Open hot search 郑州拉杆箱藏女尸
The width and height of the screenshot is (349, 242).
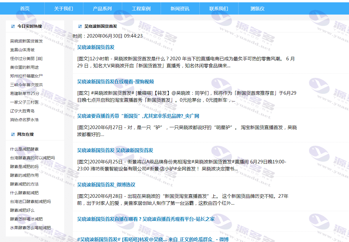(x=26, y=76)
